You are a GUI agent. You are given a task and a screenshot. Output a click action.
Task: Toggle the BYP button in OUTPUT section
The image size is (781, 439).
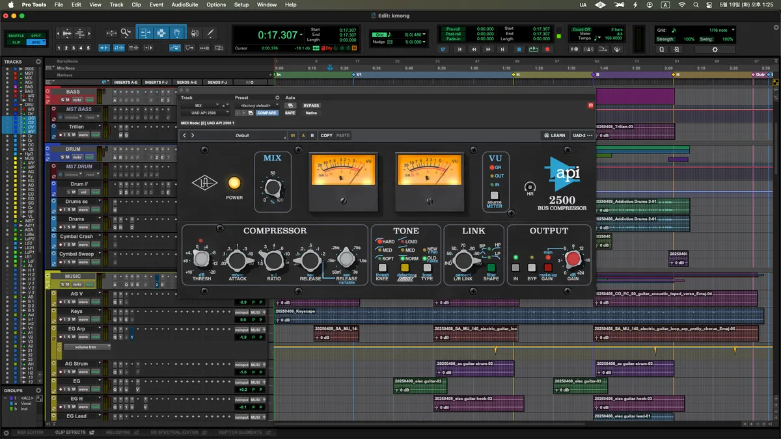(x=532, y=267)
